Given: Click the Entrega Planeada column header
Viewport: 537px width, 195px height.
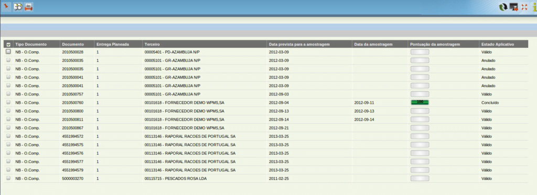Looking at the screenshot, I should point(113,45).
